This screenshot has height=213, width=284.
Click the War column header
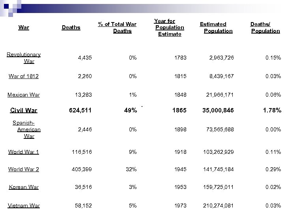pyautogui.click(x=24, y=28)
